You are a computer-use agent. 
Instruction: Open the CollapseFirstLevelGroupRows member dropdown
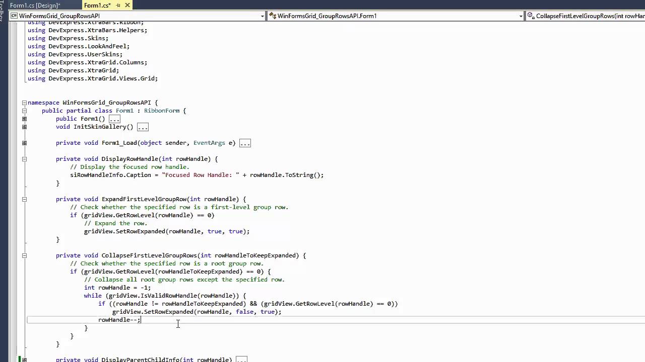586,16
